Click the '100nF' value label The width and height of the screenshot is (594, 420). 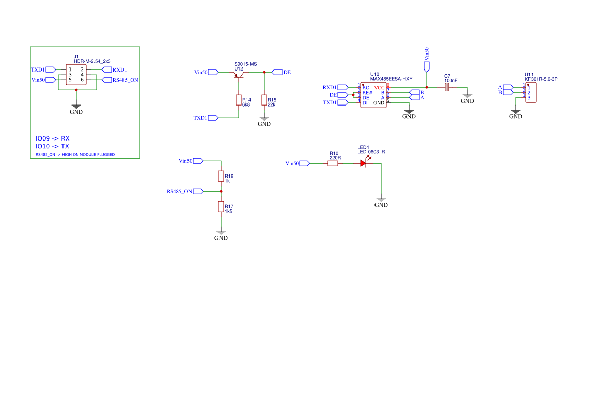[451, 81]
